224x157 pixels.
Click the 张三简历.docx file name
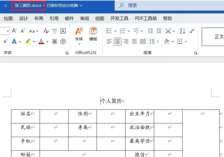pyautogui.click(x=28, y=6)
